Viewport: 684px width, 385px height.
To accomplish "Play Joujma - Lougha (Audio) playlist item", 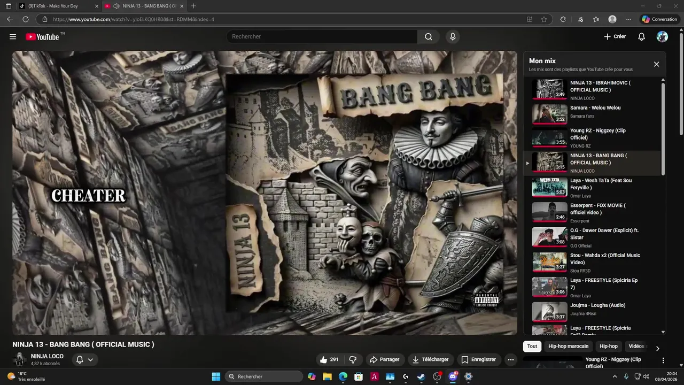I will (593, 312).
